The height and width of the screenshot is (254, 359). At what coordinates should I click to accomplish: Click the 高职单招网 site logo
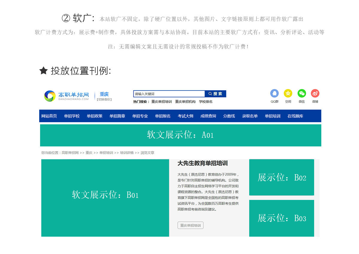(x=66, y=96)
